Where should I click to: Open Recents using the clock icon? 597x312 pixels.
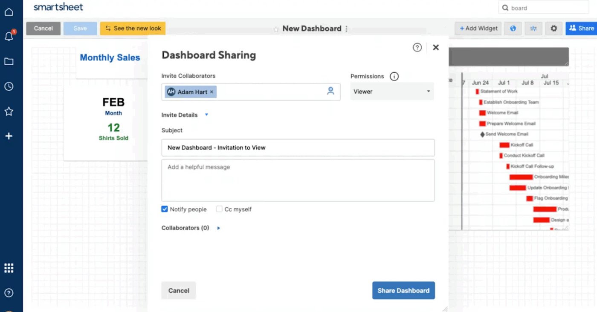point(9,86)
